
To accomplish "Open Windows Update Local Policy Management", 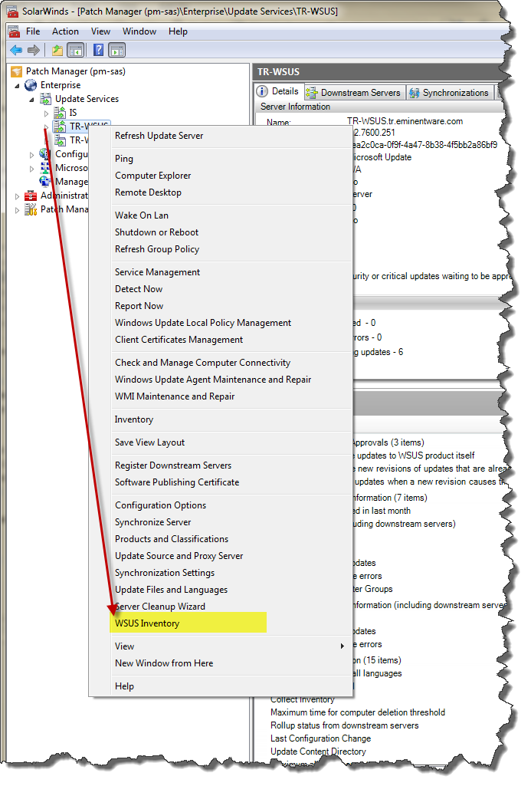I will click(203, 323).
